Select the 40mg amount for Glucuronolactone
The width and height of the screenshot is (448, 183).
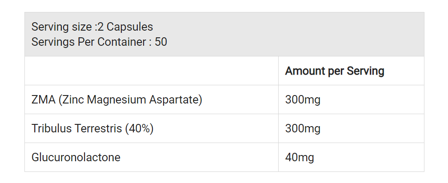coord(300,157)
